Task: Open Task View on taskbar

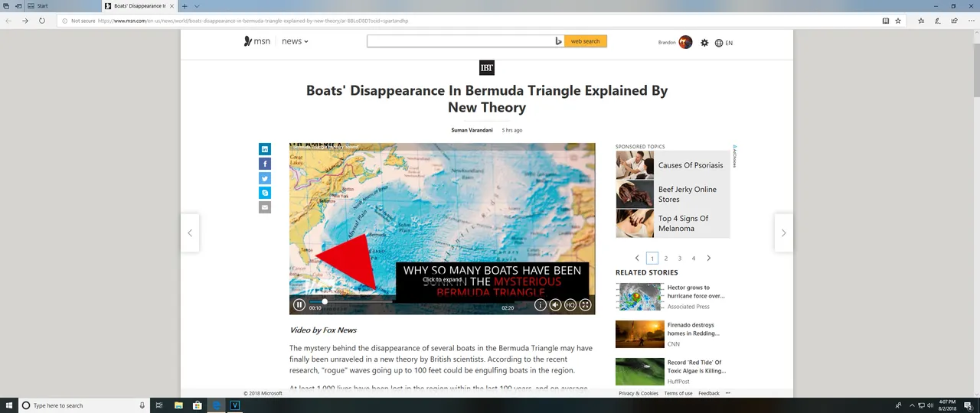Action: click(x=159, y=405)
